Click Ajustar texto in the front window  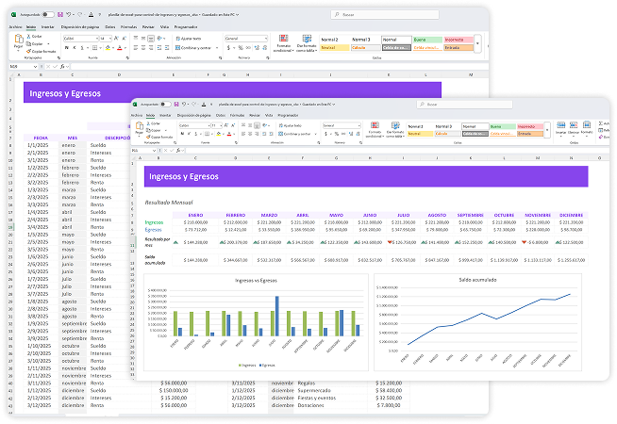tap(290, 125)
